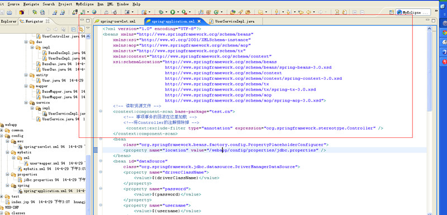The height and width of the screenshot is (215, 447).
Task: Fold the dataSource bean element
Action: (101, 161)
